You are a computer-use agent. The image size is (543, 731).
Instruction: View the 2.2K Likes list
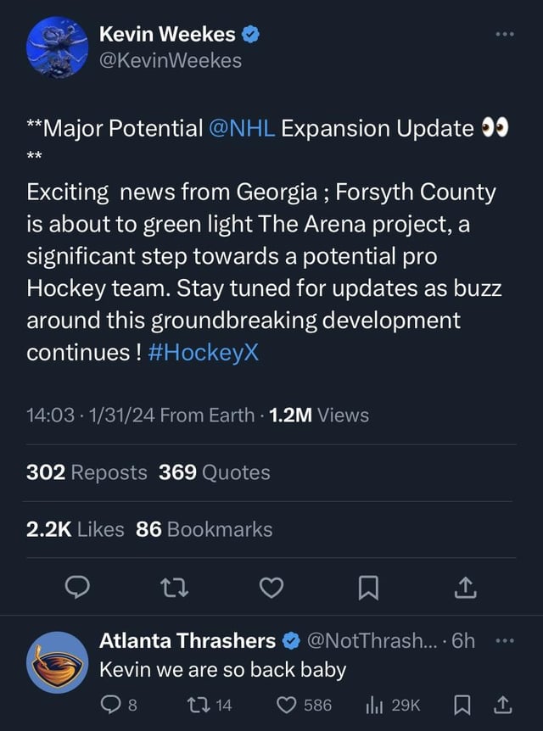[x=76, y=529]
